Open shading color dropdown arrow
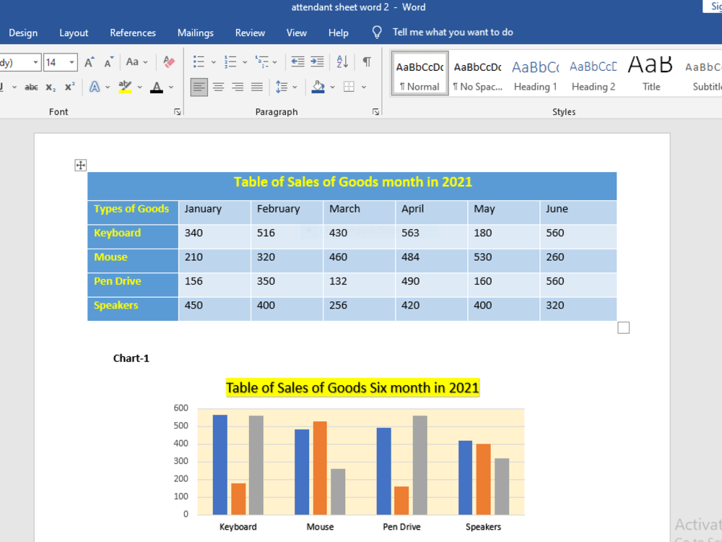The height and width of the screenshot is (542, 722). pyautogui.click(x=332, y=87)
